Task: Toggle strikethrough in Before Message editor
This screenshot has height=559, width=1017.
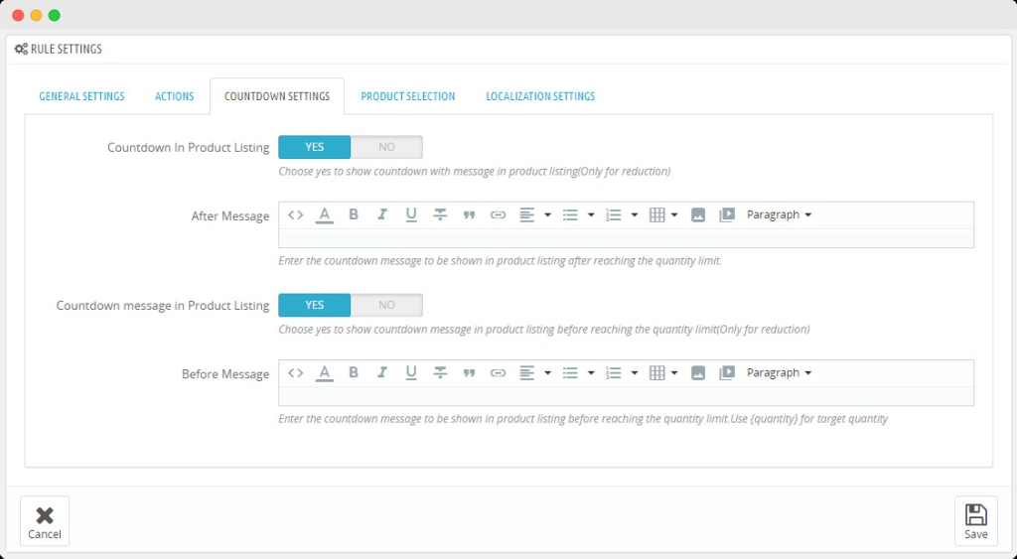Action: 440,373
